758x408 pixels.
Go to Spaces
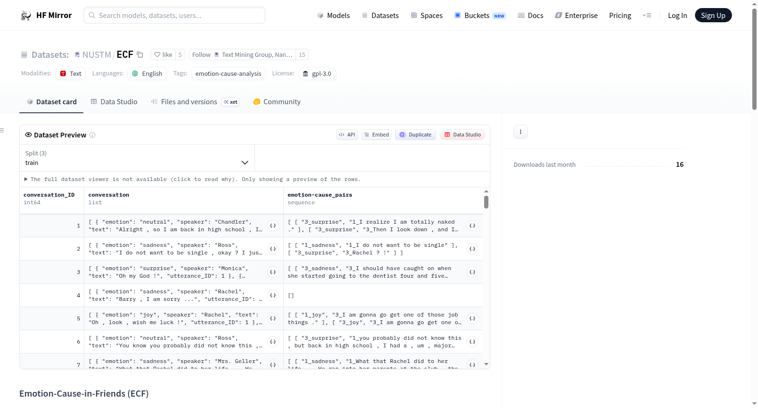click(426, 15)
